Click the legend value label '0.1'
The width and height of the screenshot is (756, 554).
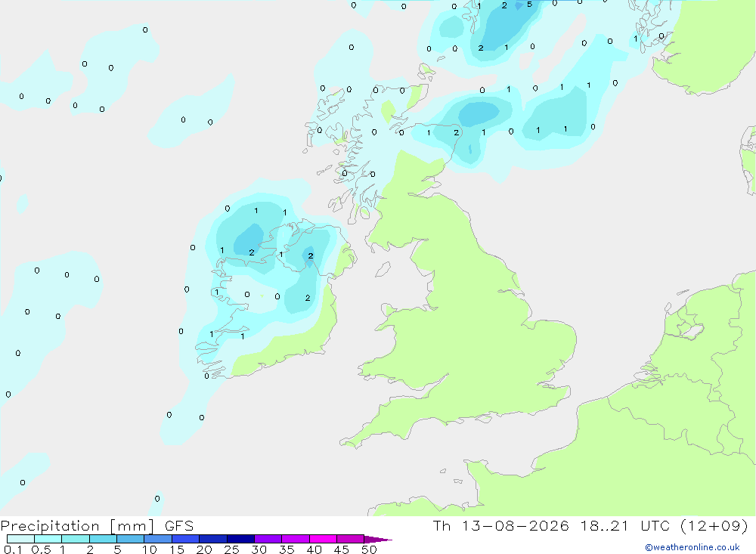tap(13, 549)
